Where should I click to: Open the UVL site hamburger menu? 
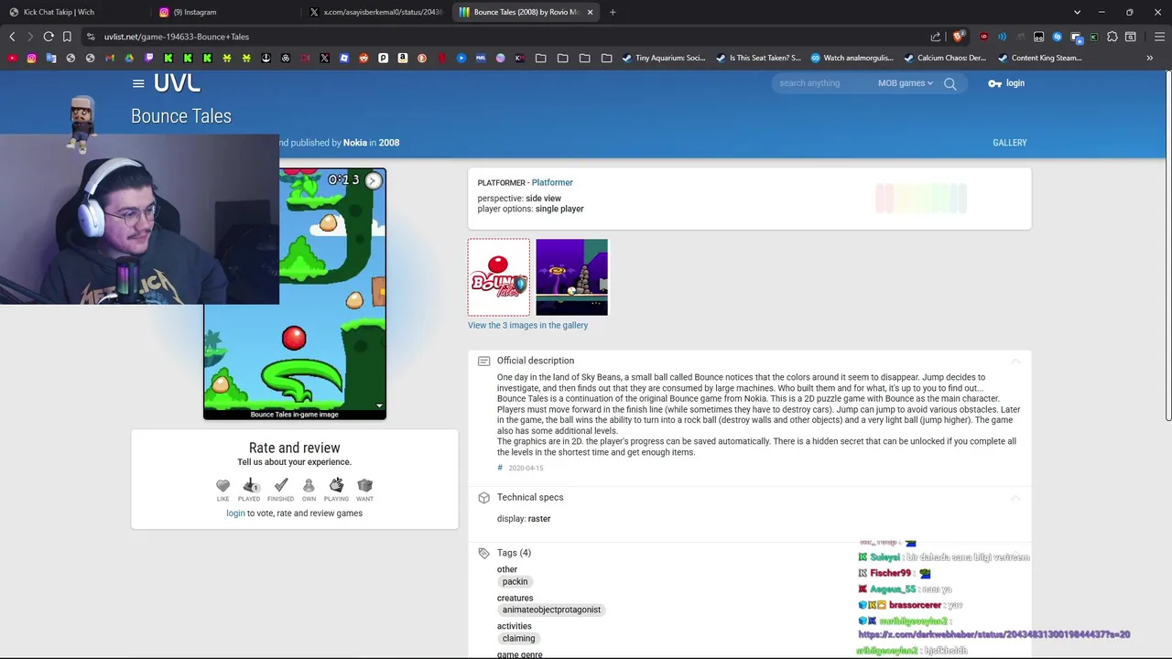138,83
